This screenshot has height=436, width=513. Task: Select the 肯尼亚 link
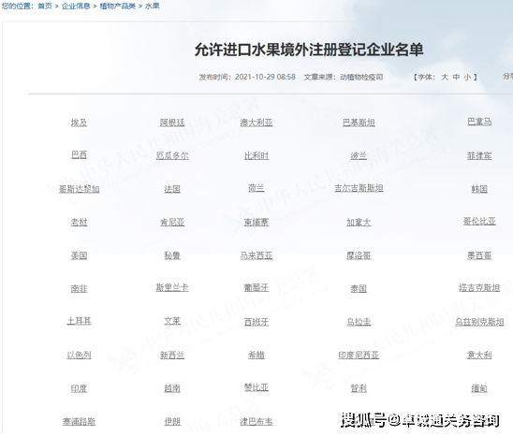172,223
